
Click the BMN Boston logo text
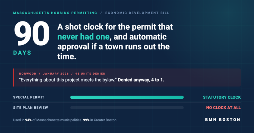point(223,120)
